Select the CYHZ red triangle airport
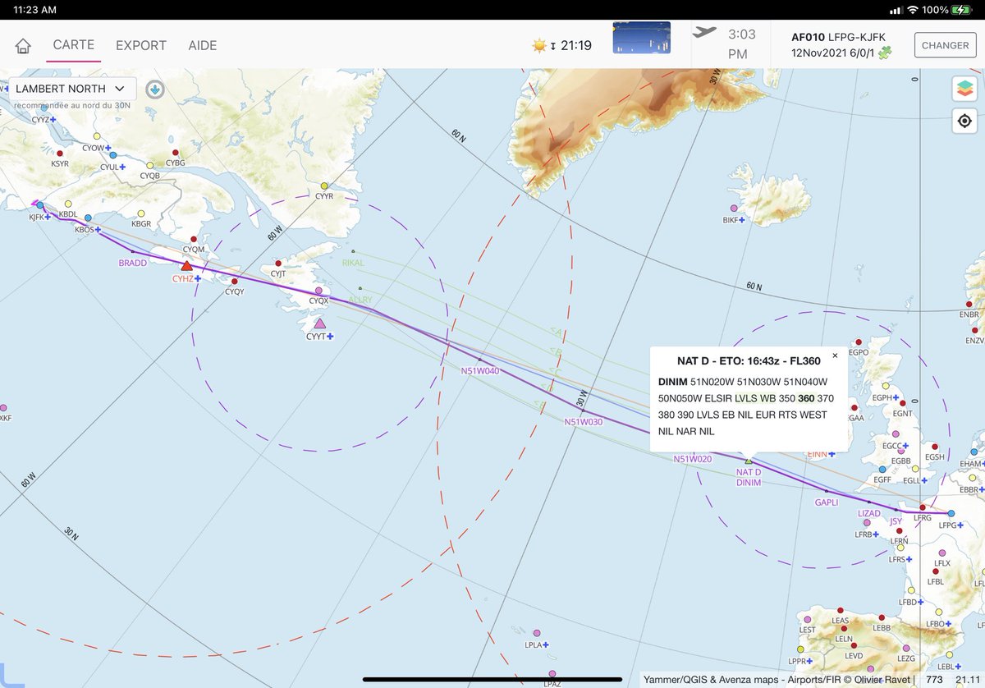The height and width of the screenshot is (688, 985). (187, 266)
